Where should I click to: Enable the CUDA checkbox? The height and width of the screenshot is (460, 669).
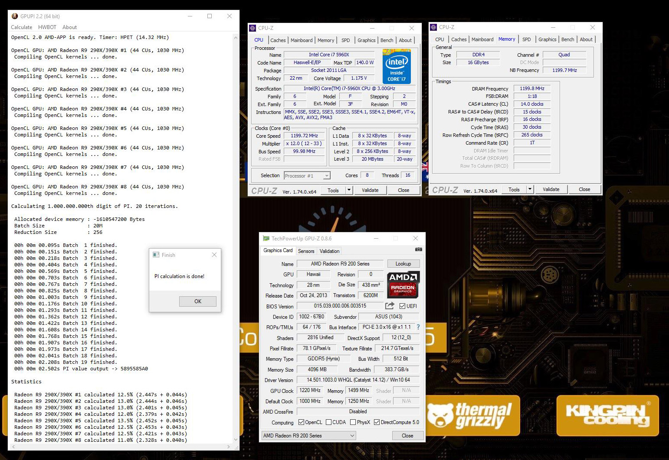[x=328, y=422]
